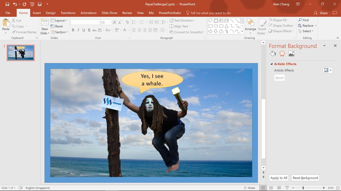Click the Notes button in status bar
Image resolution: width=341 pixels, height=191 pixels.
[x=249, y=188]
